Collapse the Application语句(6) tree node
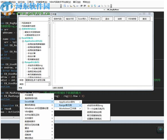Image resolution: width=167 pixels, height=140 pixels. click(23, 41)
